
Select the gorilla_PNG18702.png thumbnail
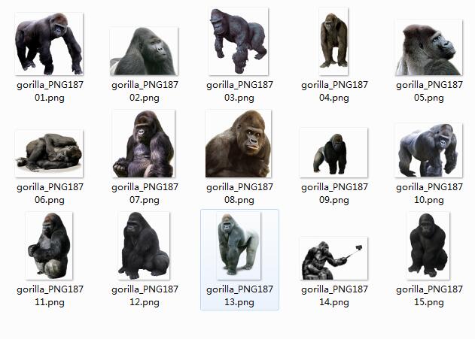pyautogui.click(x=144, y=51)
